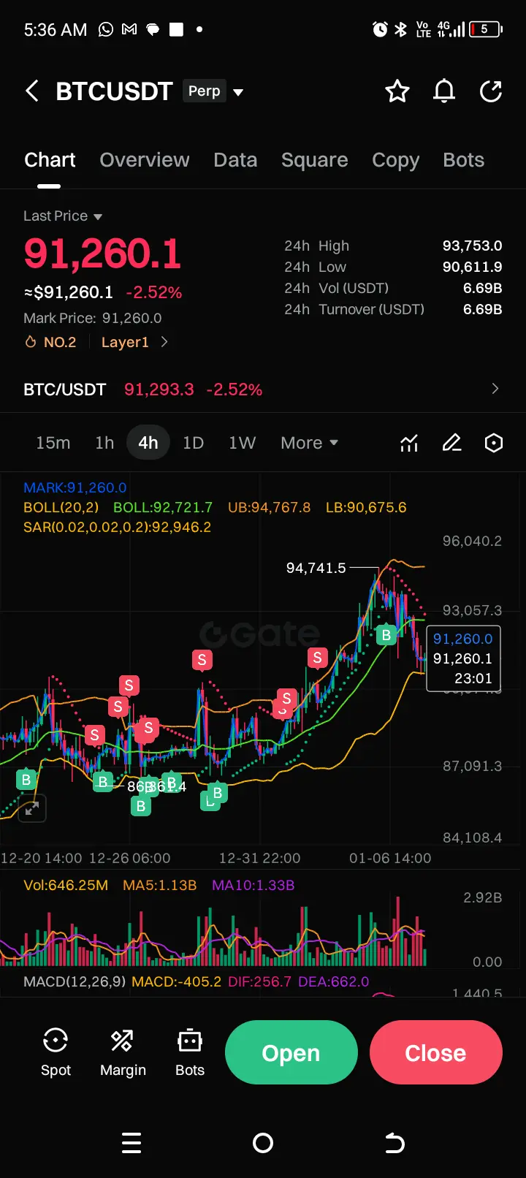The height and width of the screenshot is (1178, 526).
Task: Expand the Last Price dropdown
Action: point(63,216)
